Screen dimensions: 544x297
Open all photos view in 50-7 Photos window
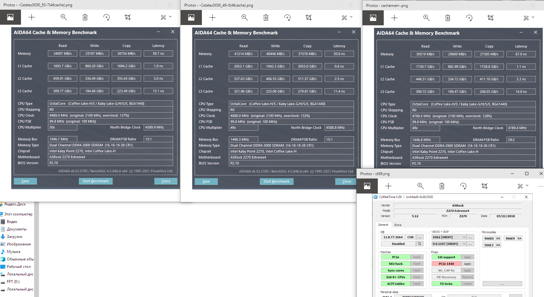point(10,17)
